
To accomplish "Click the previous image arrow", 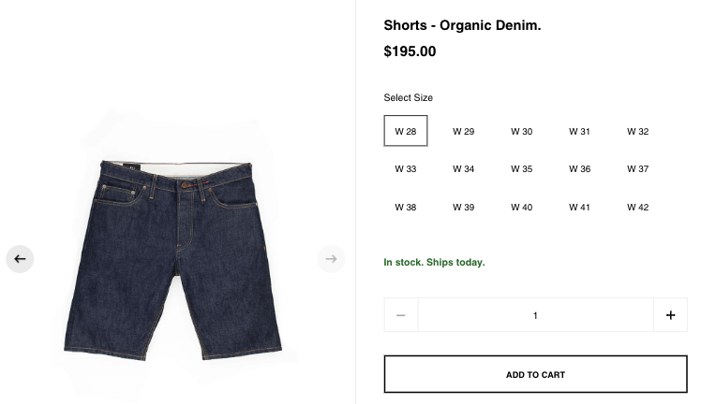I will click(20, 259).
